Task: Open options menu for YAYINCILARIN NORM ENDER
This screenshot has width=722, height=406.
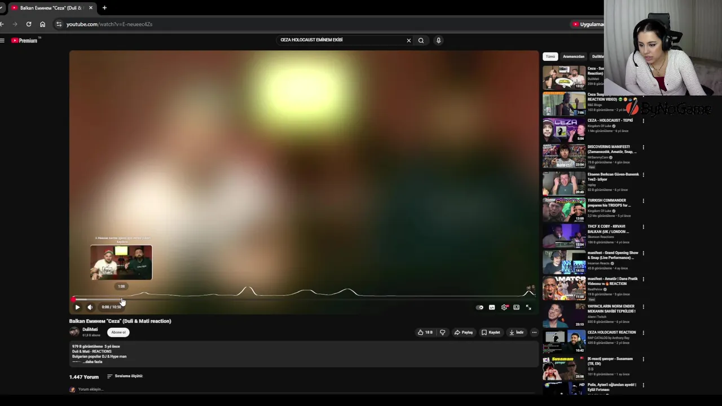Action: pyautogui.click(x=643, y=307)
